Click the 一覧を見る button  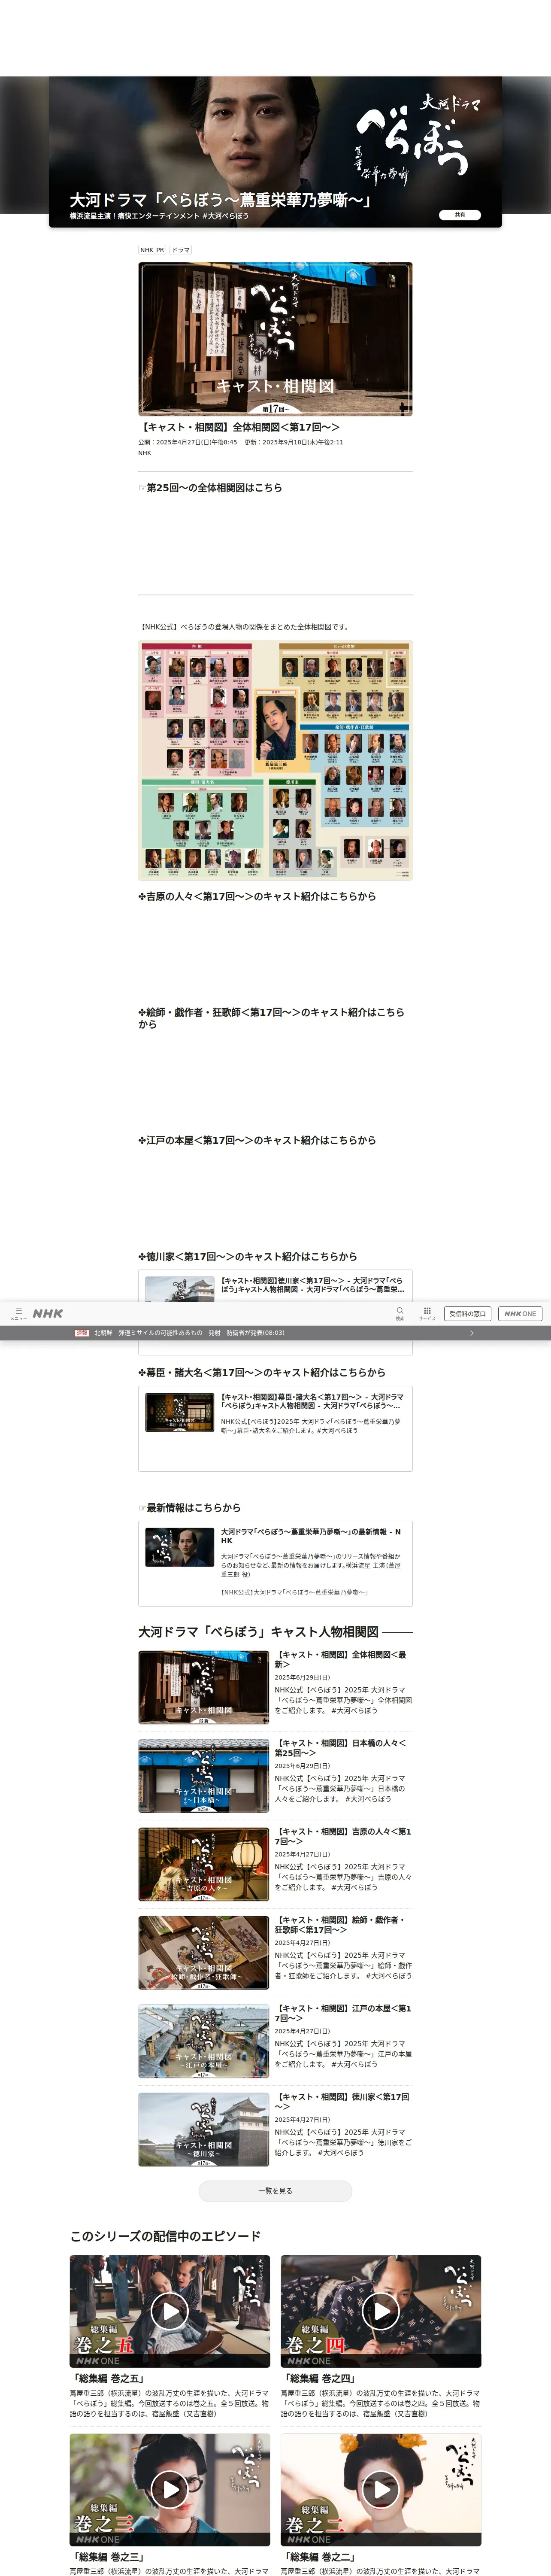[275, 2191]
